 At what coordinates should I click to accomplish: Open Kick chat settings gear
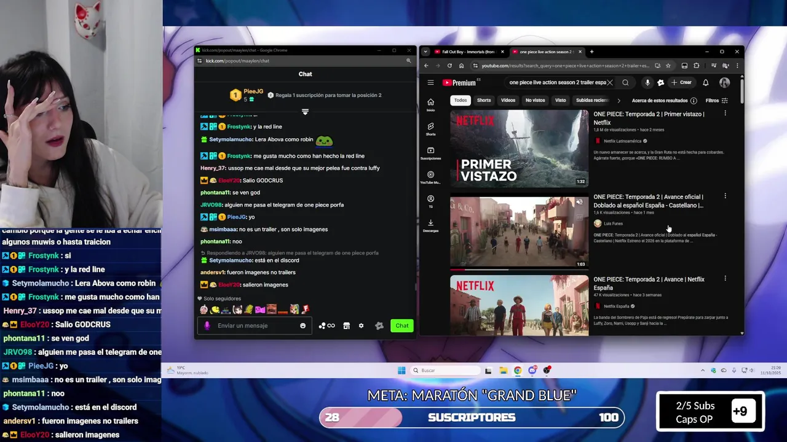(x=361, y=326)
